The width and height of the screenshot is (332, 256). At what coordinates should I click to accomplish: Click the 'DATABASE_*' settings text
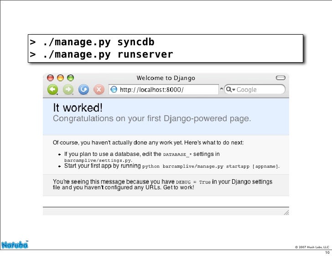tap(177, 155)
